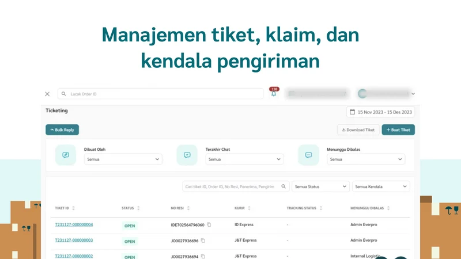Click the Menunggu Dibalas chat bubble icon
The width and height of the screenshot is (461, 259).
click(308, 155)
